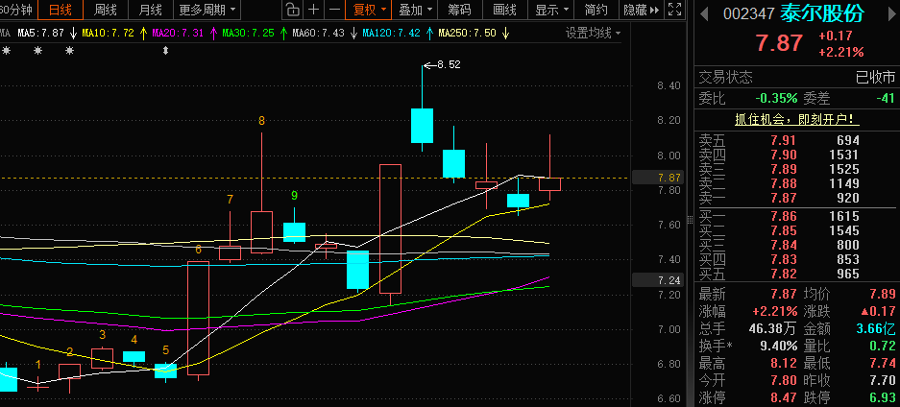Click the up arrow beside MA30:7.25

(x=283, y=34)
